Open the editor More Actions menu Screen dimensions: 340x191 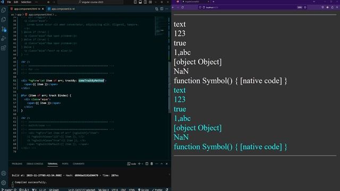coord(166,9)
